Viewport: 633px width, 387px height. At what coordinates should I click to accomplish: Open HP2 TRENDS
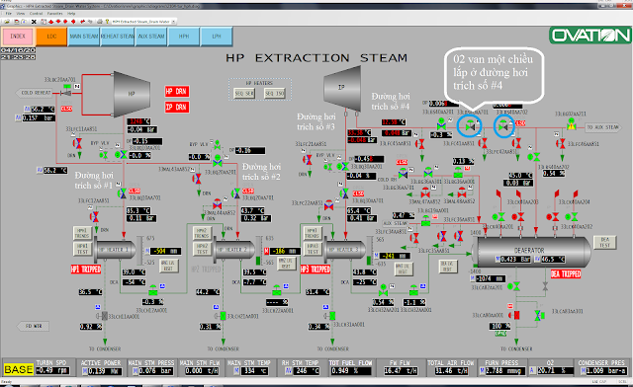[202, 233]
